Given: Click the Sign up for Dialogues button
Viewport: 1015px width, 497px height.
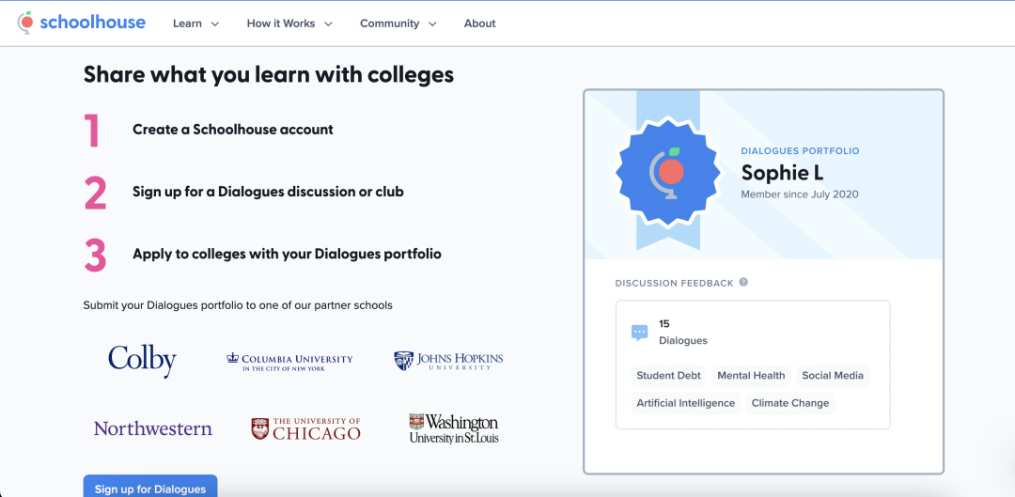Looking at the screenshot, I should (x=150, y=487).
